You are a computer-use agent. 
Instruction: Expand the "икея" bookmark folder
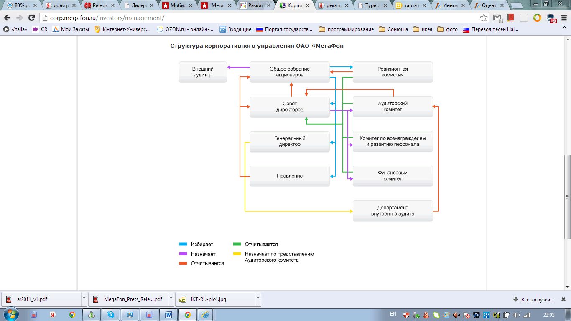click(x=422, y=29)
